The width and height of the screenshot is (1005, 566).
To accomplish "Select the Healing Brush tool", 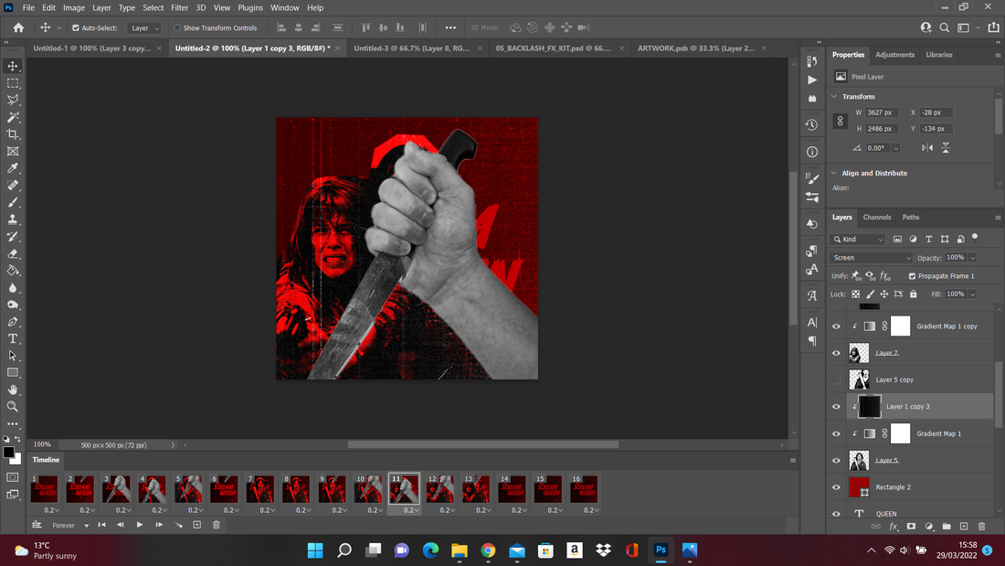I will (13, 186).
